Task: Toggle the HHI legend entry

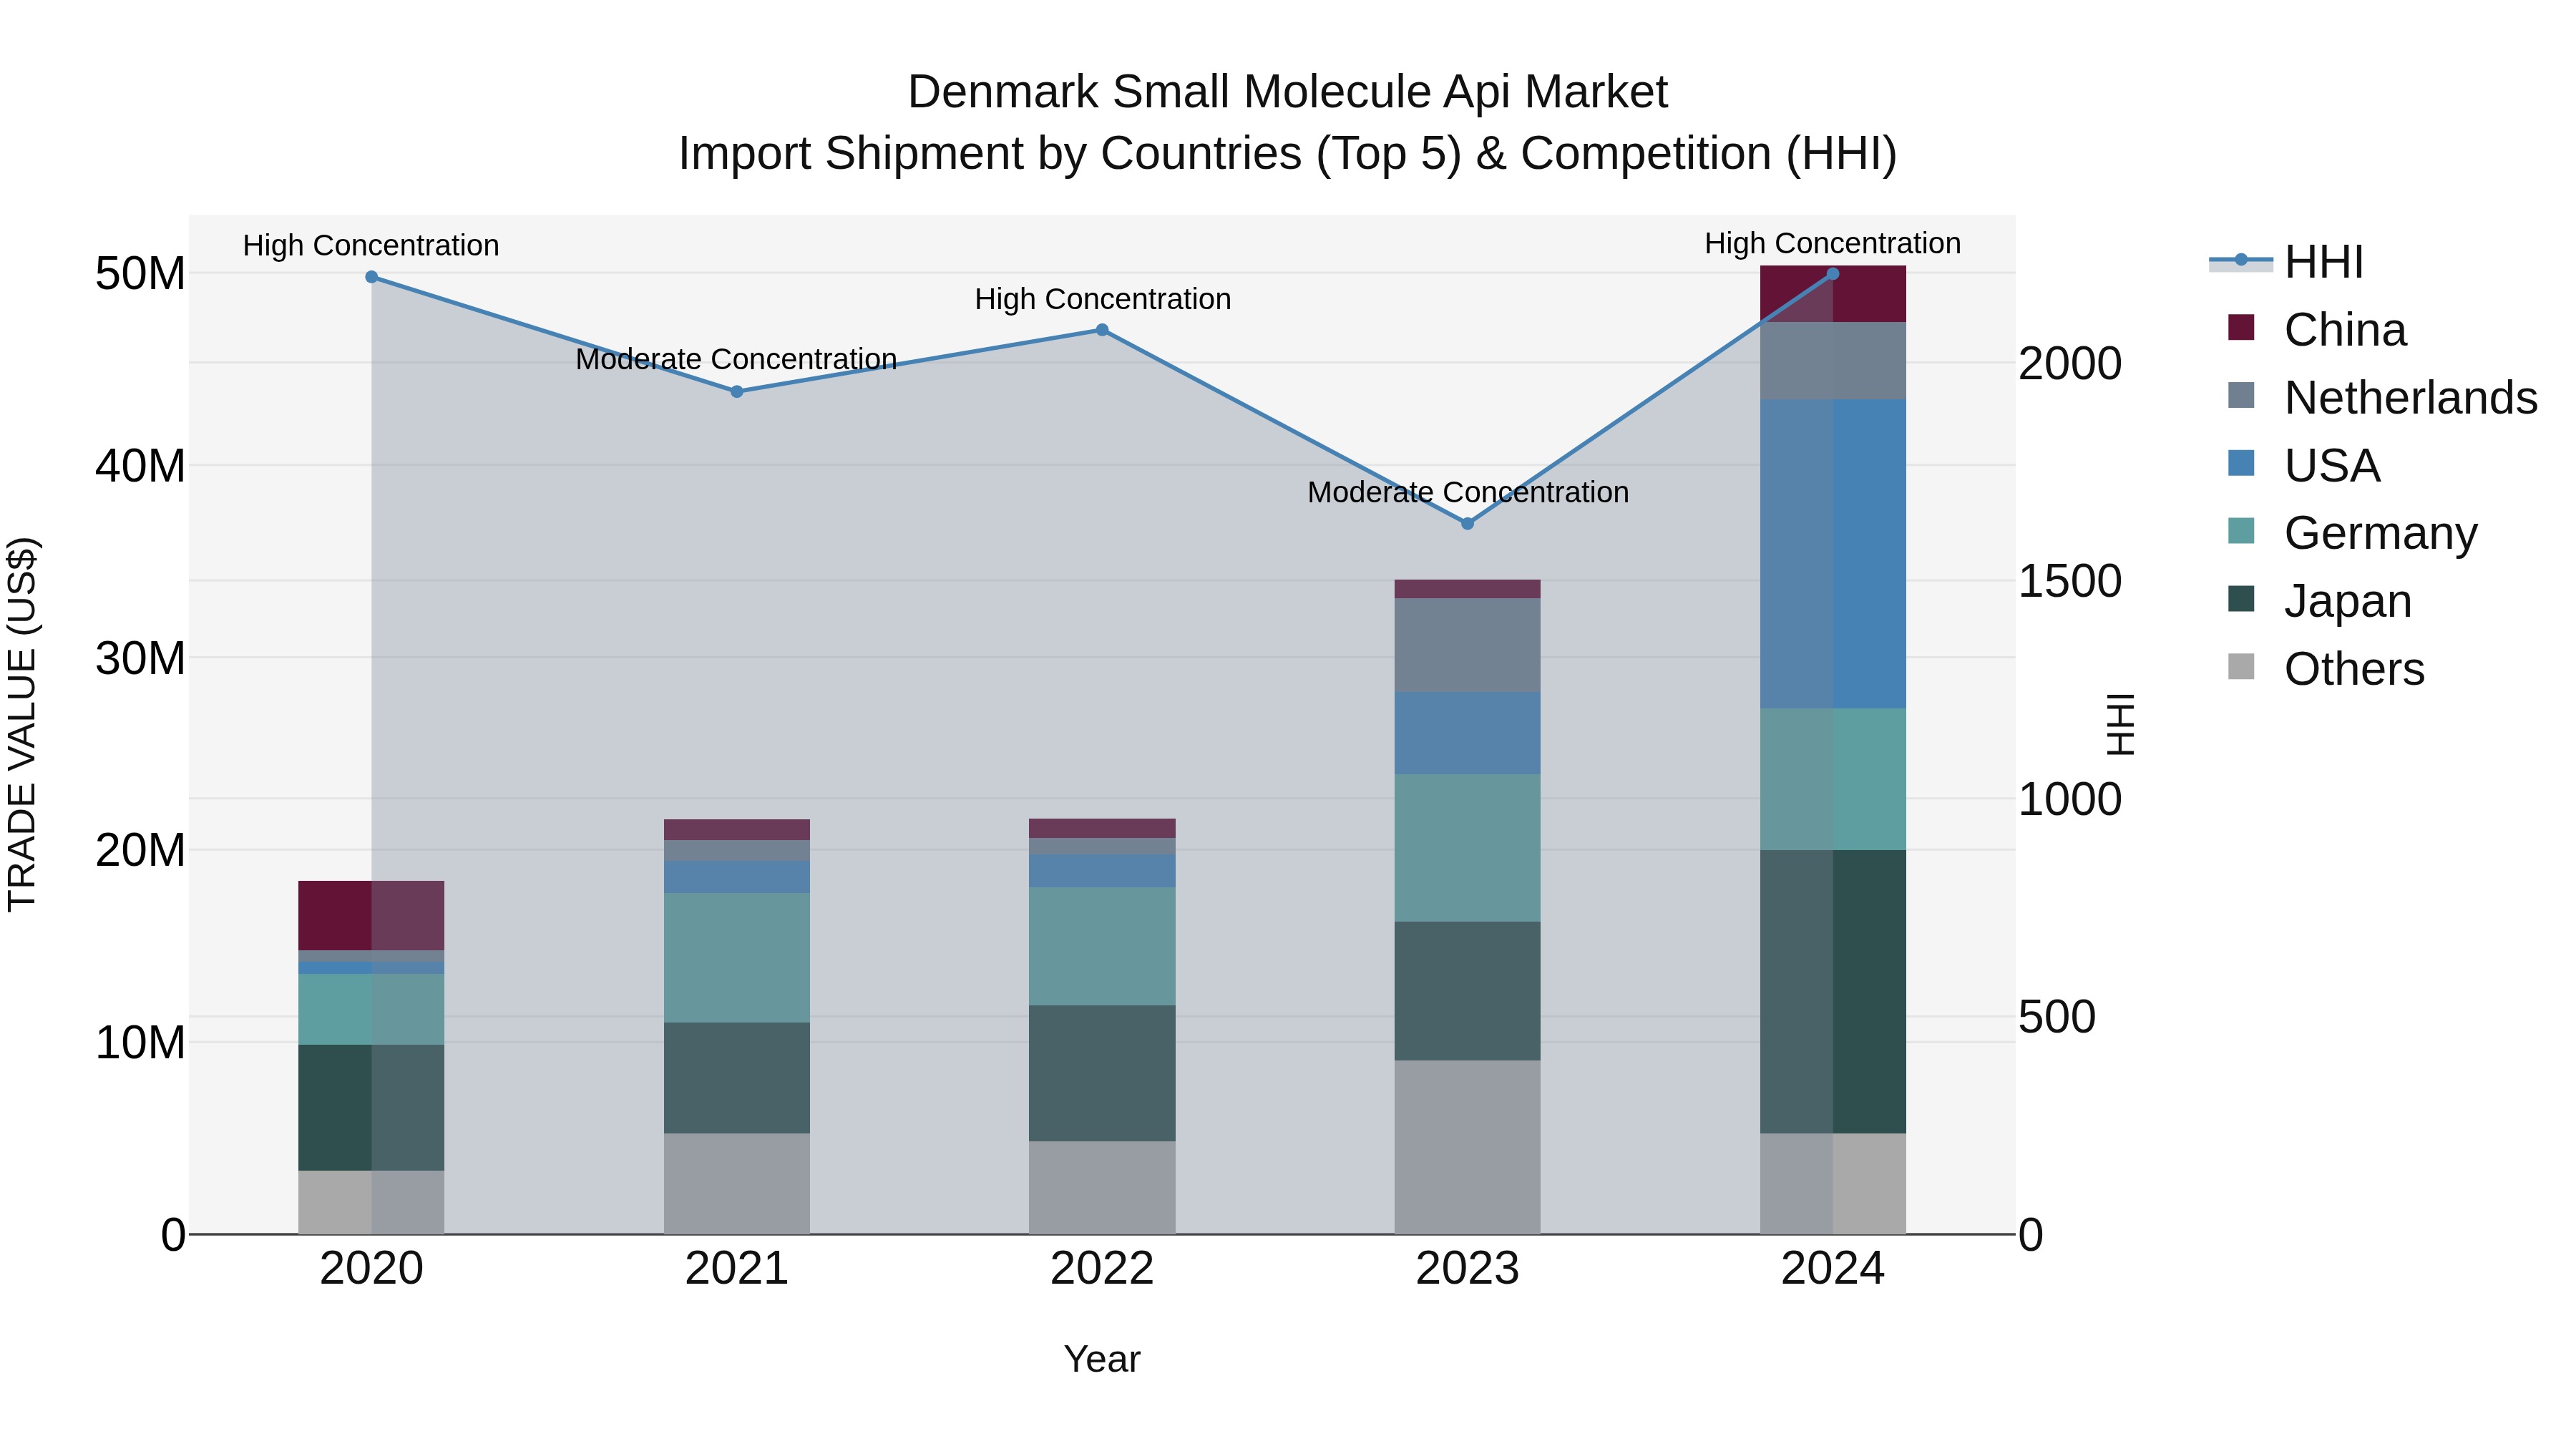Action: [2286, 262]
